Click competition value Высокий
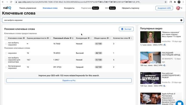 click(x=80, y=53)
